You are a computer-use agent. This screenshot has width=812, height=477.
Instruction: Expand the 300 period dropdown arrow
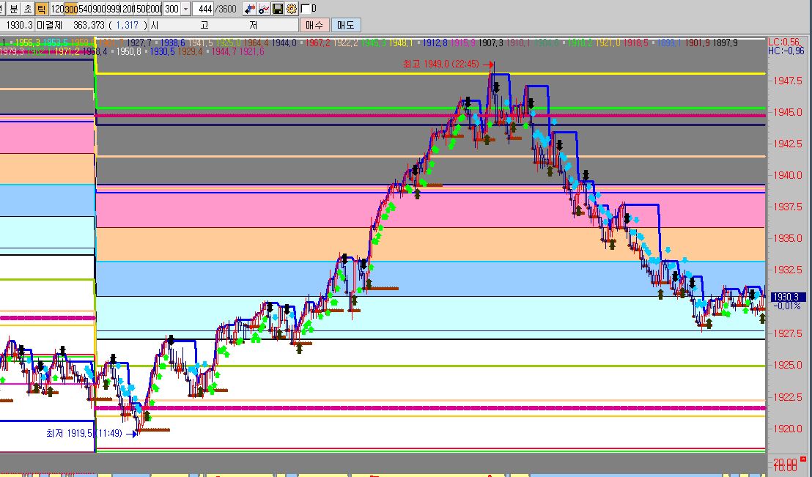tap(184, 9)
